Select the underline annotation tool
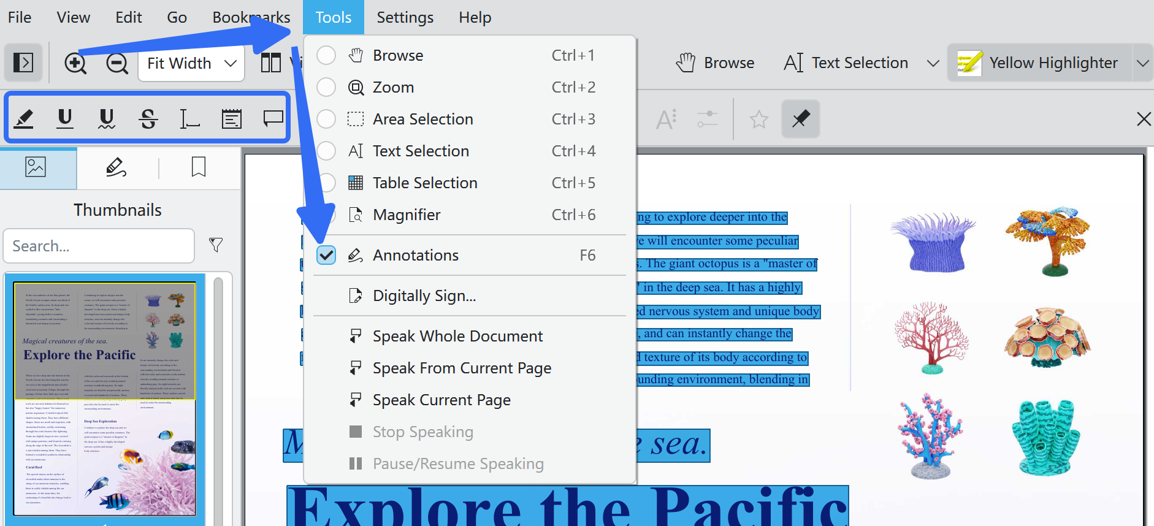1154x526 pixels. (65, 118)
